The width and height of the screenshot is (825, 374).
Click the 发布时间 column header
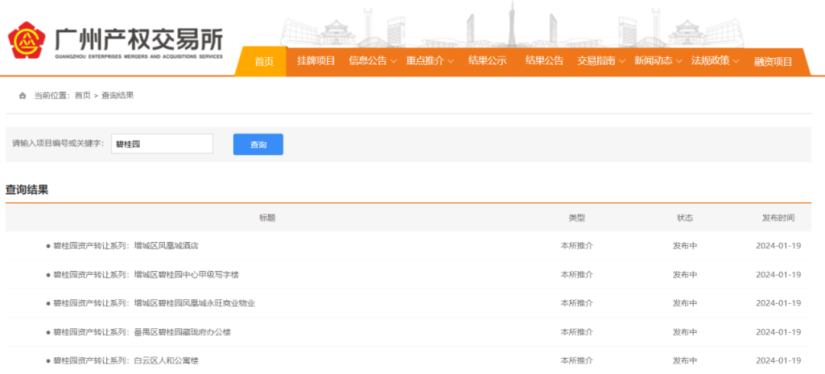(778, 218)
